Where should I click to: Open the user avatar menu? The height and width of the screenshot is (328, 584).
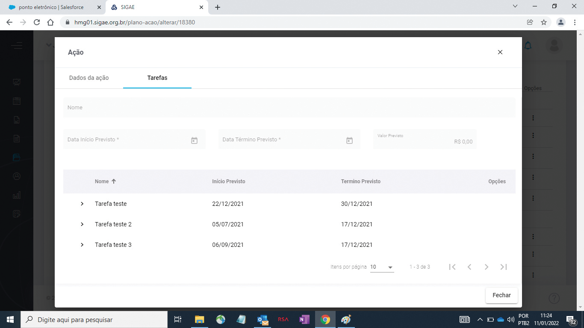(555, 45)
